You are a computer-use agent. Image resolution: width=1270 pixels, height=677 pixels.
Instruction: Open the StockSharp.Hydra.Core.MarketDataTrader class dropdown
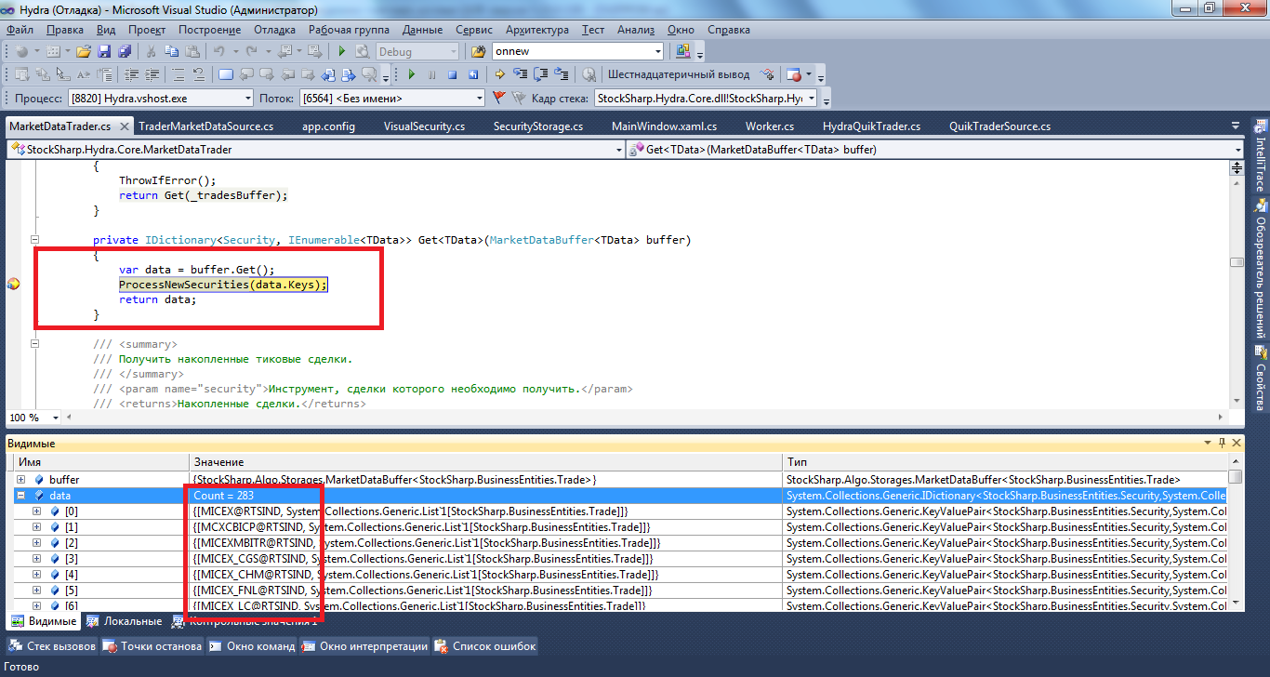click(619, 149)
